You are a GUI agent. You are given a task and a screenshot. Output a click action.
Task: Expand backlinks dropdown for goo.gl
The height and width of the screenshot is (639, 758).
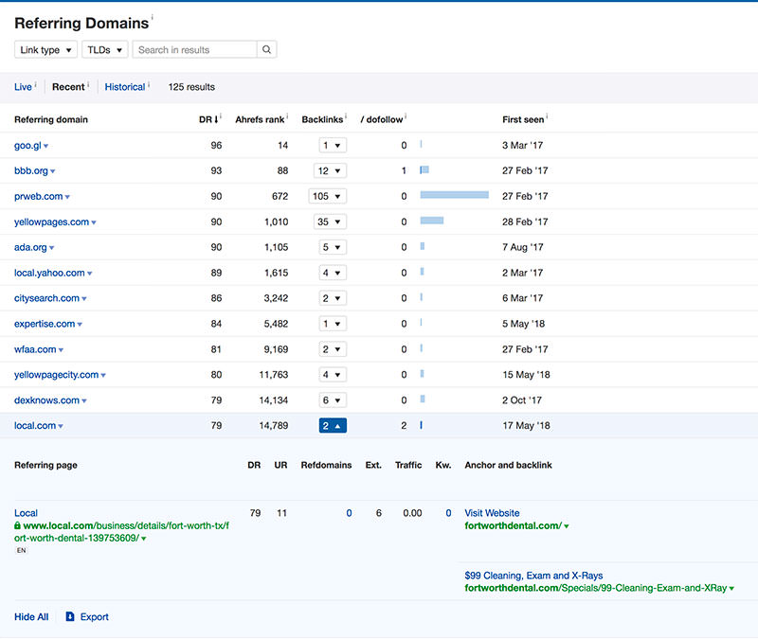333,145
